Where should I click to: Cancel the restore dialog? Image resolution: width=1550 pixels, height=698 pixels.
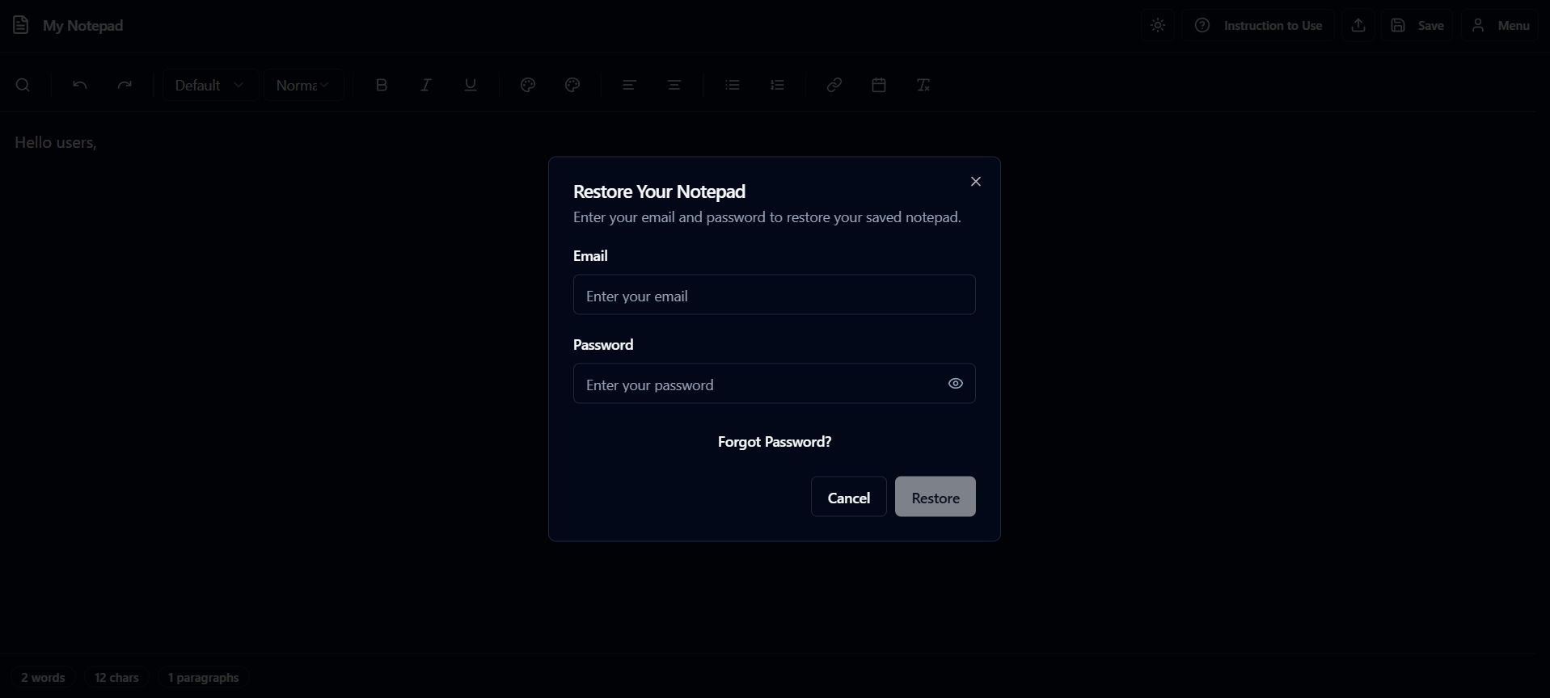point(849,497)
